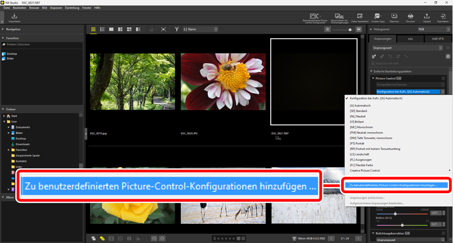Click the Importieren icon in toolbar
This screenshot has height=243, width=453.
pos(14,18)
